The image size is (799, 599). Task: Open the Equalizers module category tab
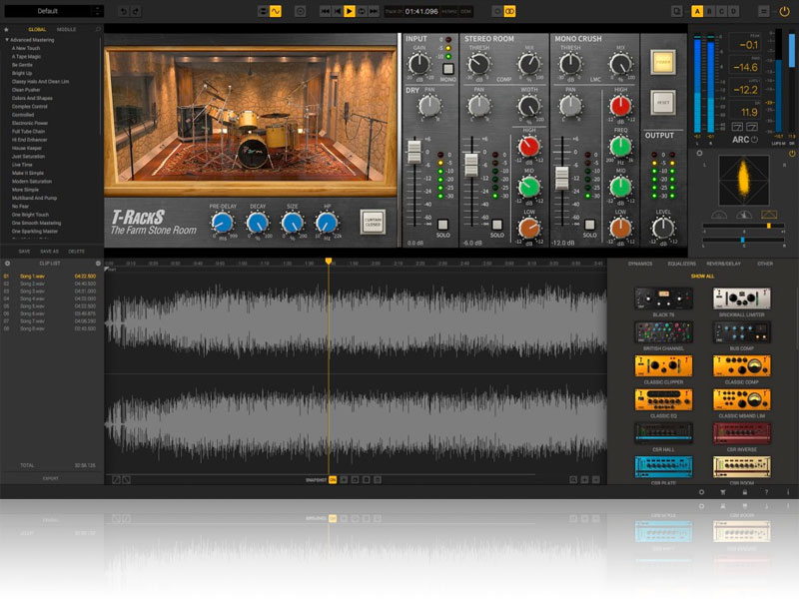coord(681,264)
